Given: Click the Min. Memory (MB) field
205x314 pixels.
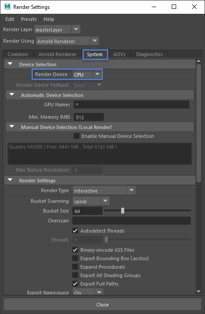Looking at the screenshot, I should coord(89,117).
